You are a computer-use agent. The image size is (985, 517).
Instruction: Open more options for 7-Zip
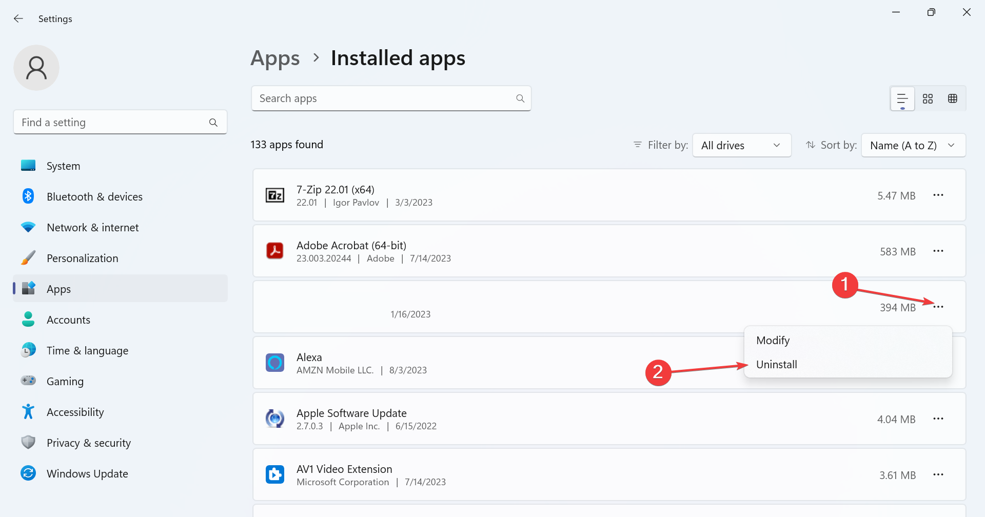tap(938, 195)
